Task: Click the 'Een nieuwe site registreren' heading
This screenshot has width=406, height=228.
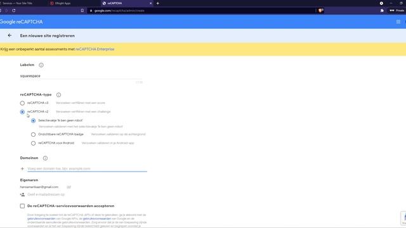Action: [x=48, y=35]
